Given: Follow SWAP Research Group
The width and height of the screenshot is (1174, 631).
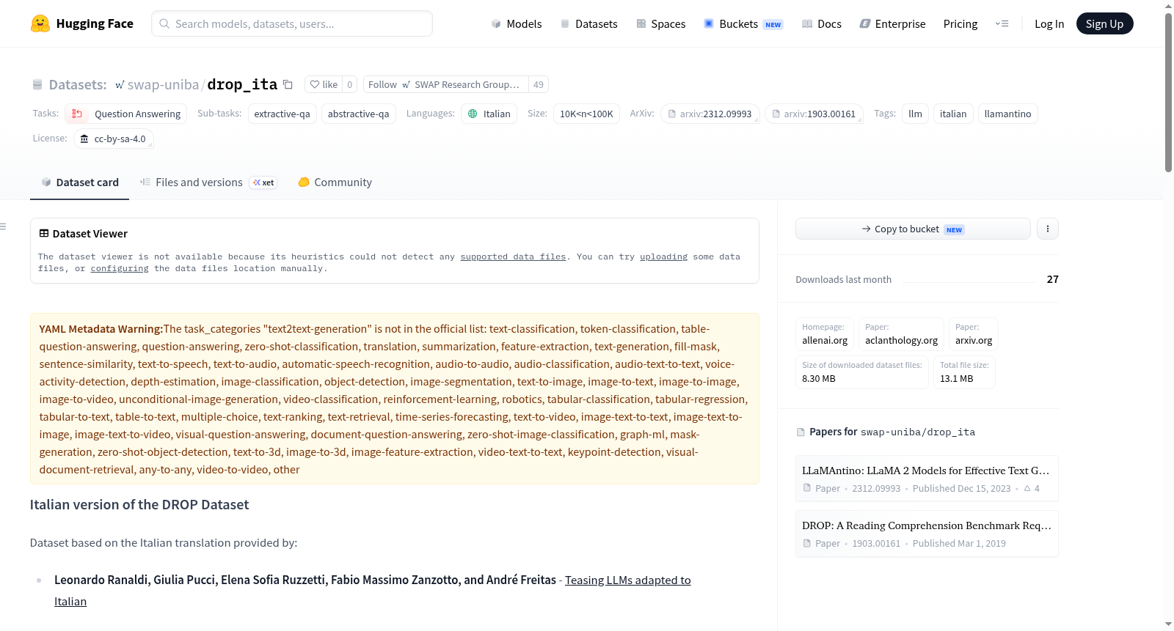Looking at the screenshot, I should tap(445, 84).
